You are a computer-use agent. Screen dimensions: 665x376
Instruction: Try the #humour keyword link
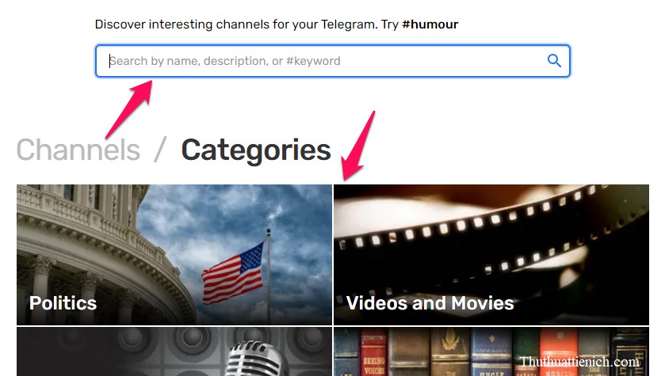(430, 25)
